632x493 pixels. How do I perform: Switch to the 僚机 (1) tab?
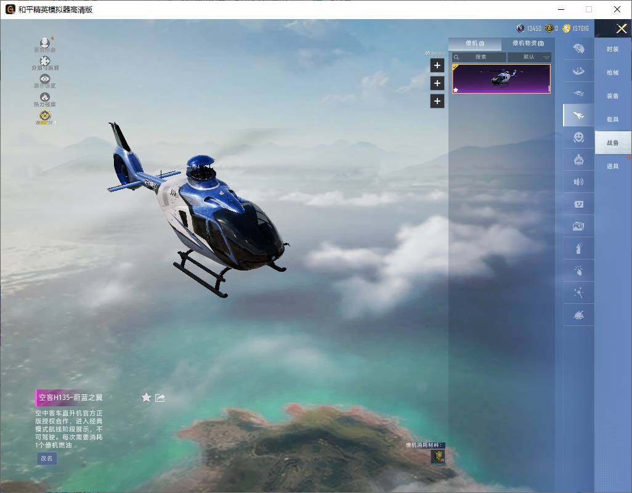pos(475,43)
